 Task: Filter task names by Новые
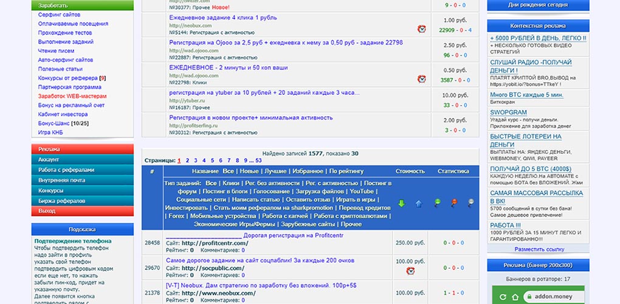point(249,171)
